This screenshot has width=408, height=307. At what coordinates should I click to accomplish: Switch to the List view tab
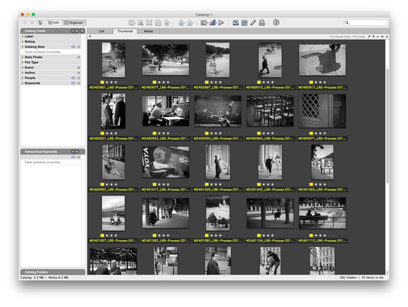pos(101,31)
